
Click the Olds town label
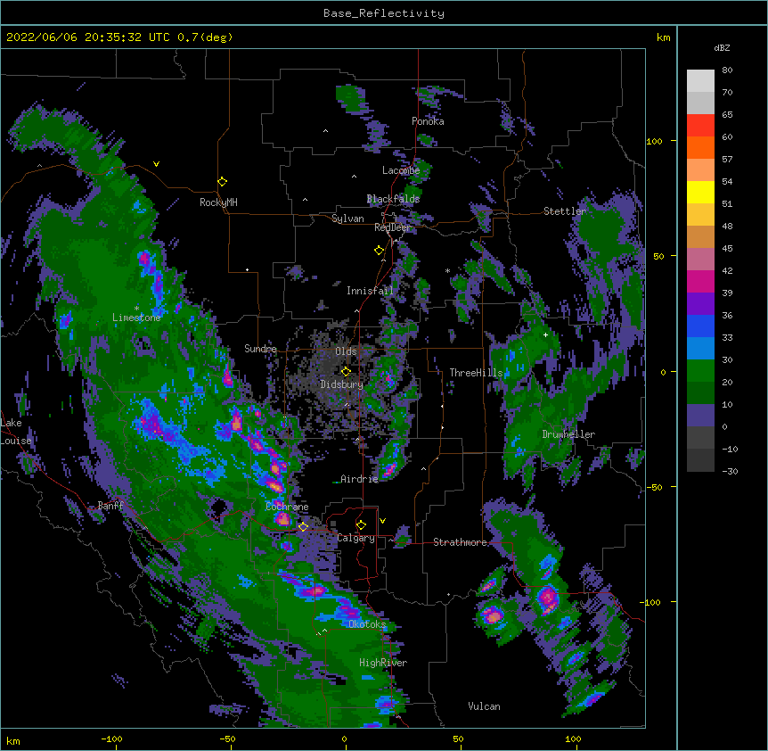tap(346, 351)
